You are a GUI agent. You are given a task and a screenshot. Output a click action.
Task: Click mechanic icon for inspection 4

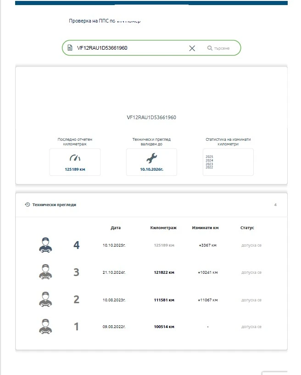click(x=45, y=245)
